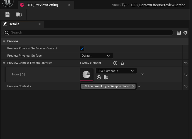Close the Details panel tab
The width and height of the screenshot is (192, 139).
(x=40, y=24)
